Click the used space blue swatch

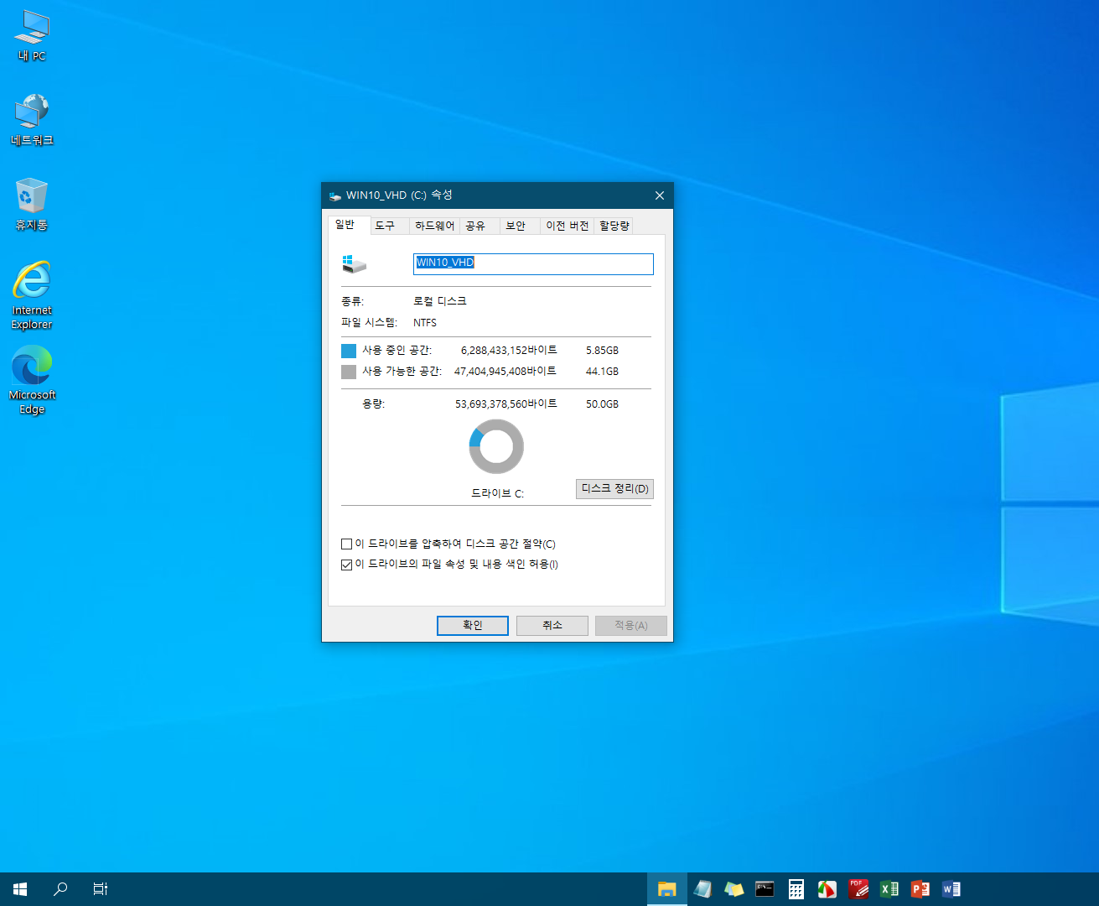pos(349,351)
